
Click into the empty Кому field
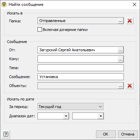click(78, 59)
